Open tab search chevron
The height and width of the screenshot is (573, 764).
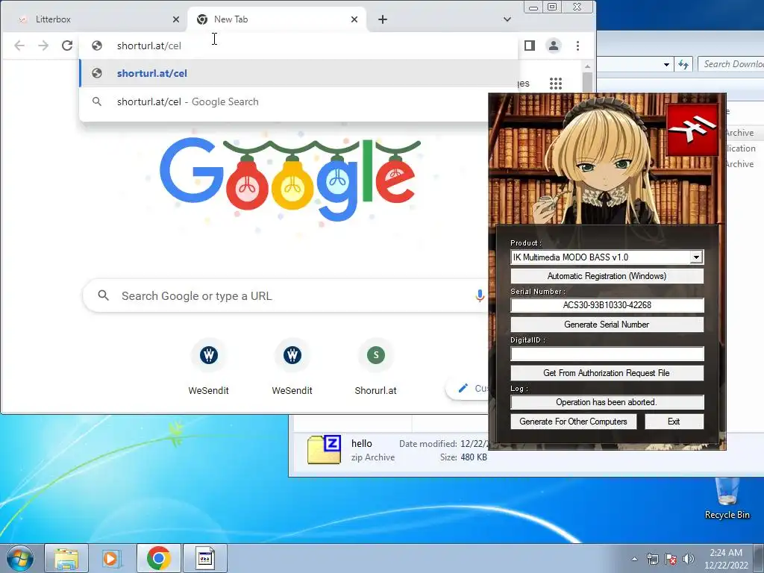[507, 19]
